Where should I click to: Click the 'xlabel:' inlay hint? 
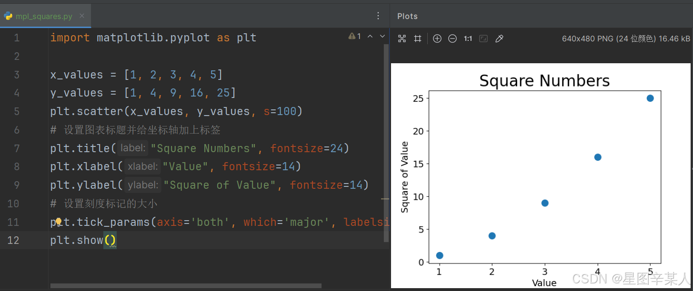click(142, 166)
